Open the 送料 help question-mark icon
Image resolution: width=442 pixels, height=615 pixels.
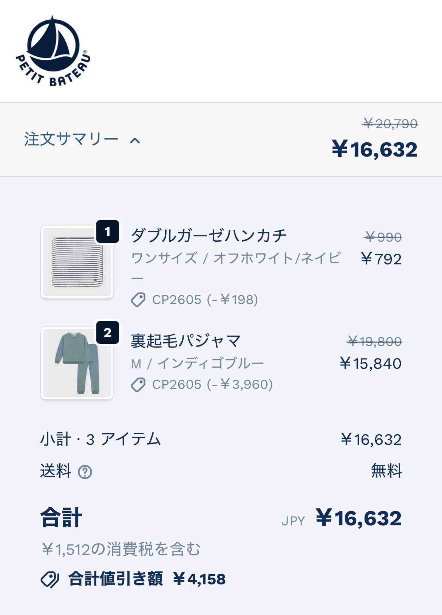coord(85,472)
